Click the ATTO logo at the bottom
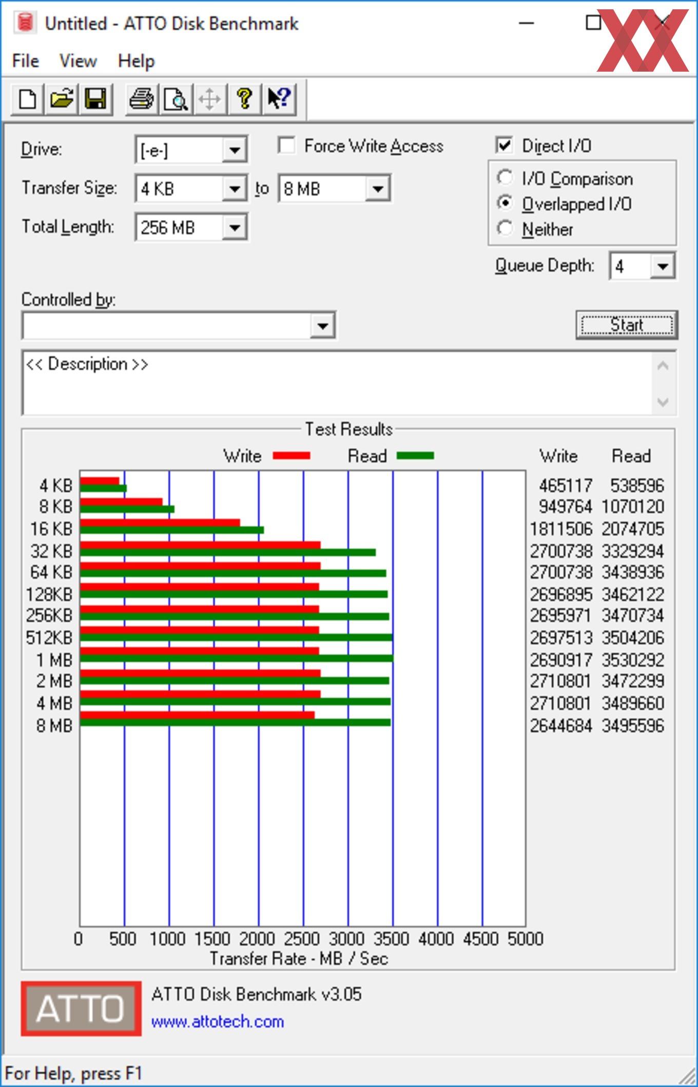Screen dimensions: 698x1087 point(81,1008)
